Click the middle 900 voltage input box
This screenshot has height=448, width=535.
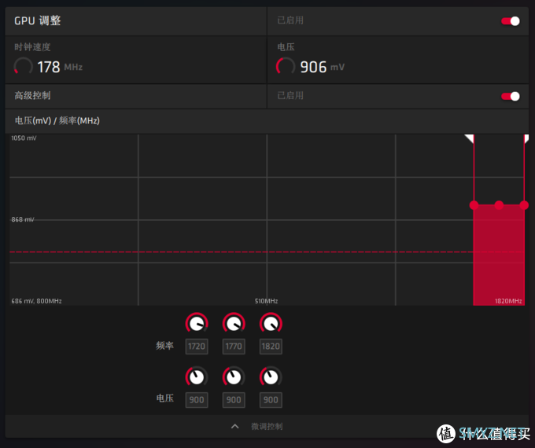pyautogui.click(x=234, y=400)
